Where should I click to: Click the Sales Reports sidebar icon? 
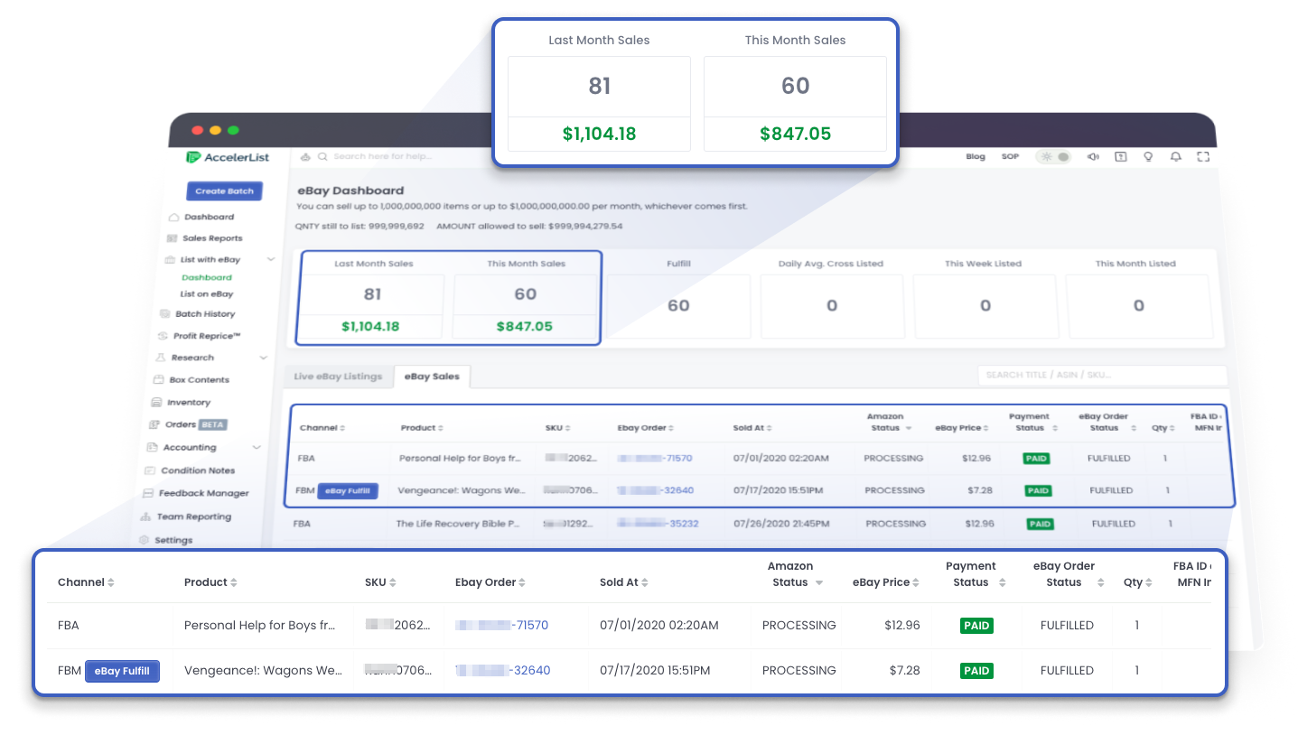tap(172, 238)
